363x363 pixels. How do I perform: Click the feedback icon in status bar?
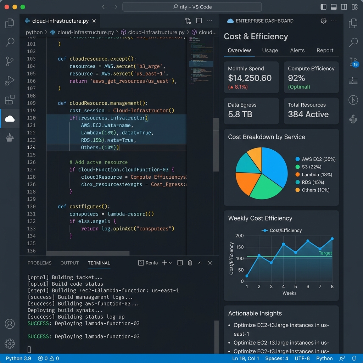click(342, 358)
